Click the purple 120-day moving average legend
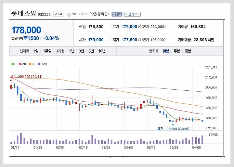234x167 pixels. [42, 64]
